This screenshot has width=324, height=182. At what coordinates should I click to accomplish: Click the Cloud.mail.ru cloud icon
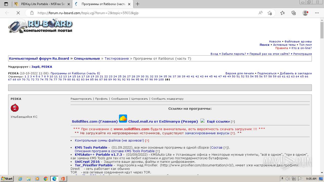123,119
